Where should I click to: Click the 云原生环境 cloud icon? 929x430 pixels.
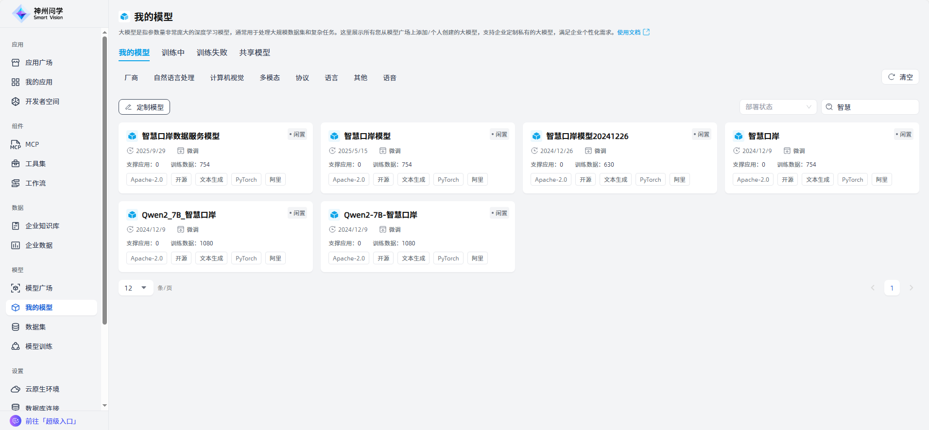click(16, 389)
